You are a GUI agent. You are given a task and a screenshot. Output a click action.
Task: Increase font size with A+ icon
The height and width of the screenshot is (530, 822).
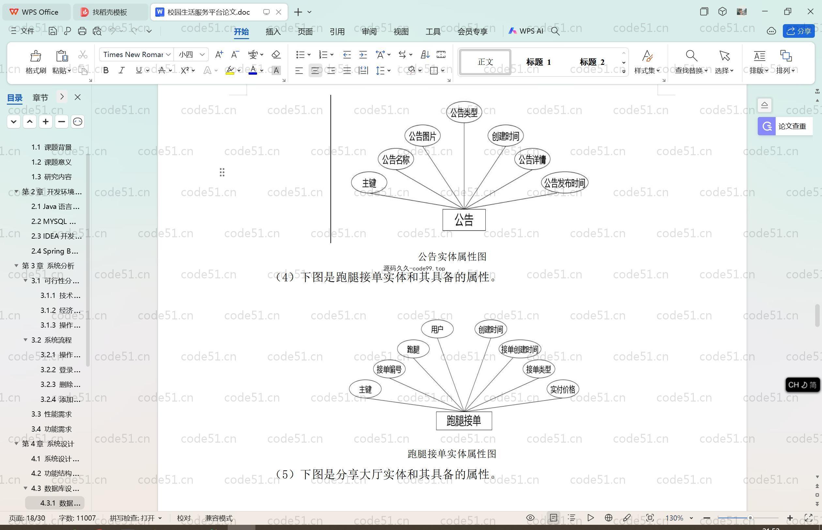pos(219,54)
